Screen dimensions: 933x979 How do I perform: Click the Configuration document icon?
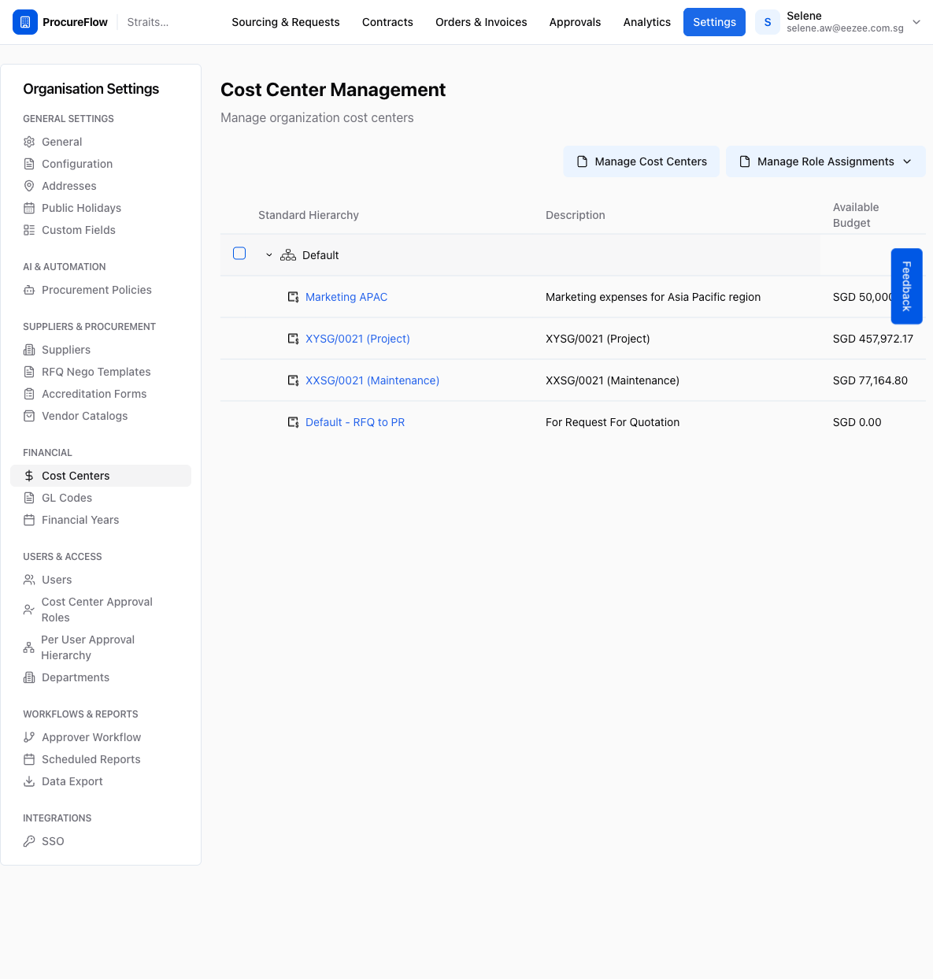[x=29, y=164]
